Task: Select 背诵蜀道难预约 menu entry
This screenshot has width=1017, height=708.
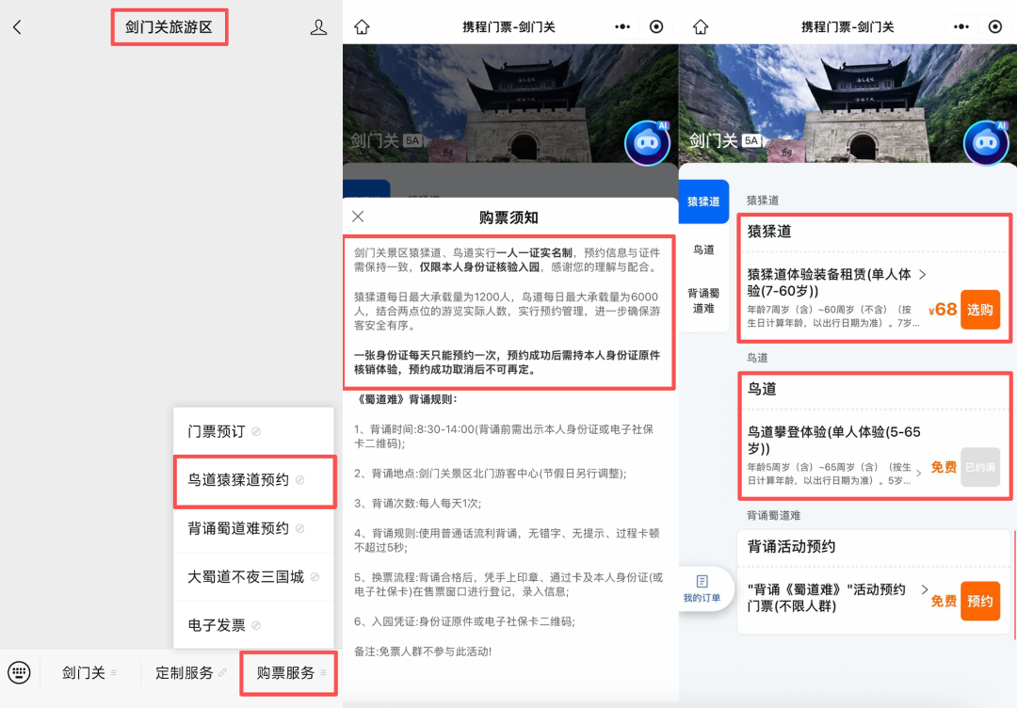Action: 253,528
